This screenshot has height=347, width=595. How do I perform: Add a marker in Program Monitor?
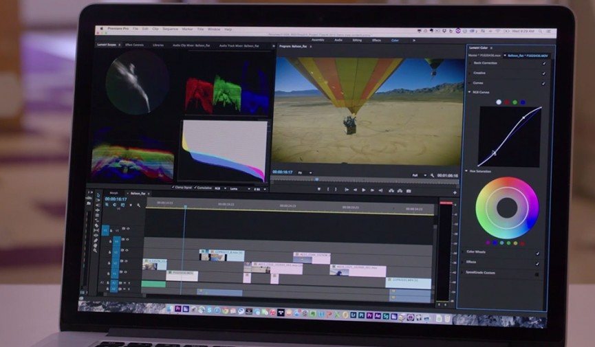click(318, 189)
